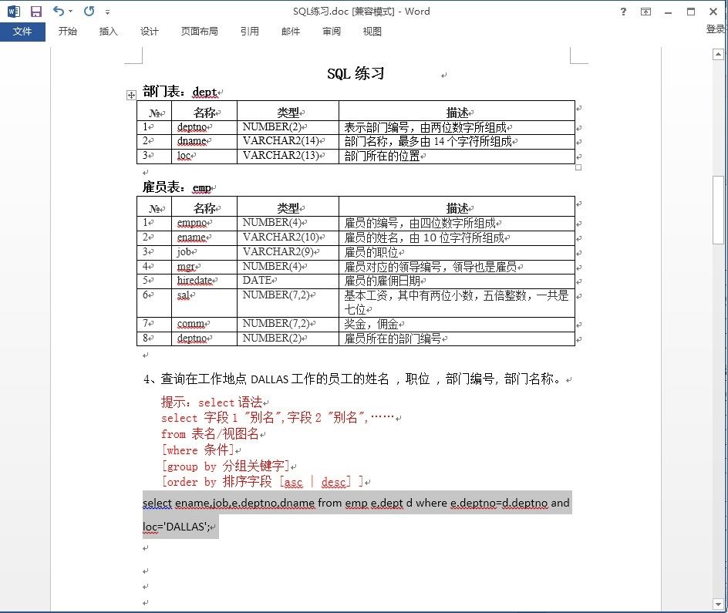
Task: Switch to the 插入 Insert tab
Action: click(x=108, y=32)
